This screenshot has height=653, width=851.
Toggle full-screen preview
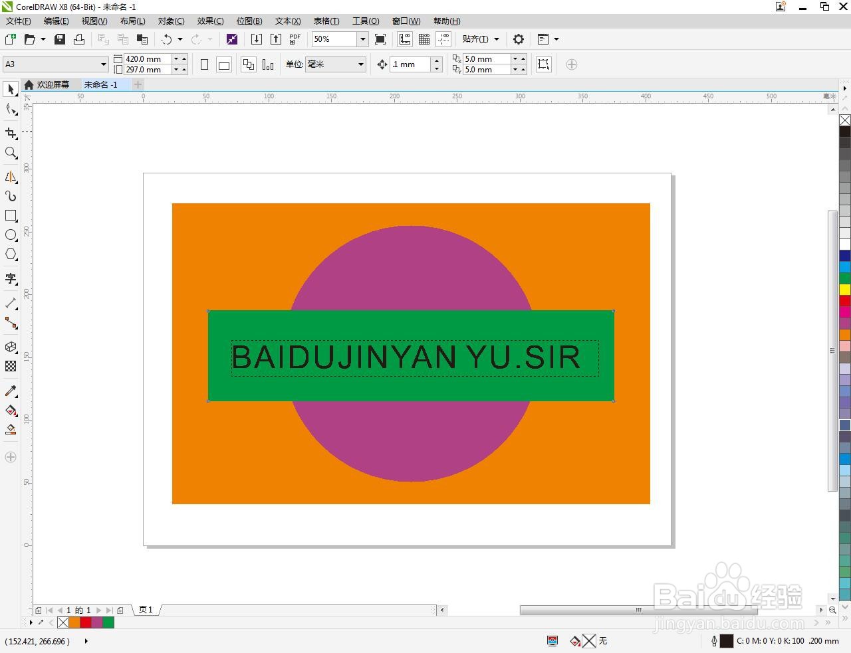point(380,39)
